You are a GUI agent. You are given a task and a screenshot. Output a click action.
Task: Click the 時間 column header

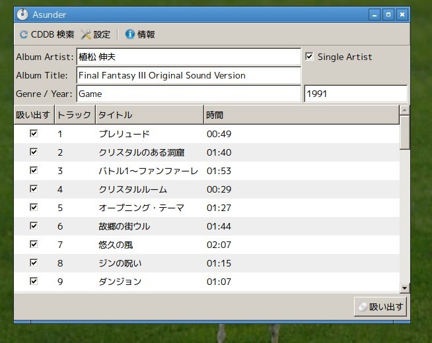pos(302,115)
